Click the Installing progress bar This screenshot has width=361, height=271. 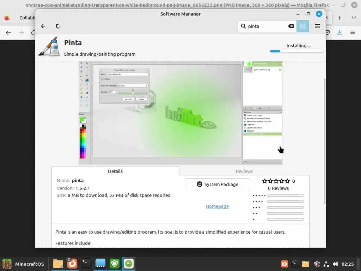click(x=296, y=51)
